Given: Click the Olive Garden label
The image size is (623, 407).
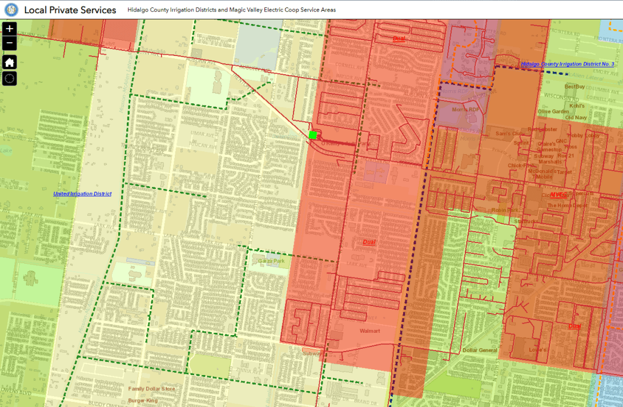Looking at the screenshot, I should click(553, 111).
